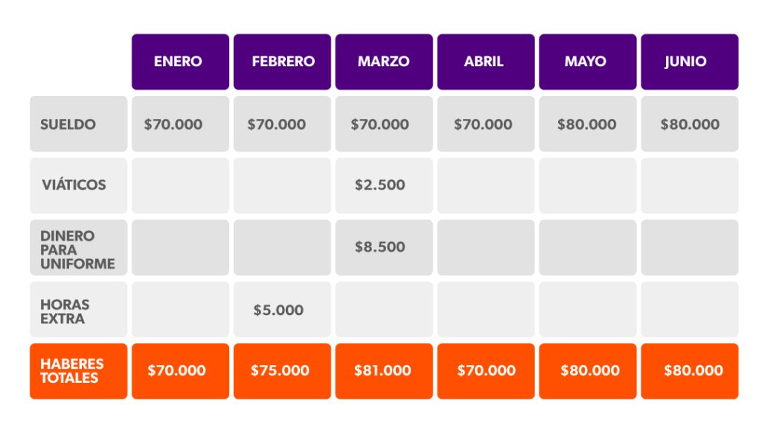Click the $81.000 total for March
Image resolution: width=762 pixels, height=423 pixels.
click(x=384, y=372)
